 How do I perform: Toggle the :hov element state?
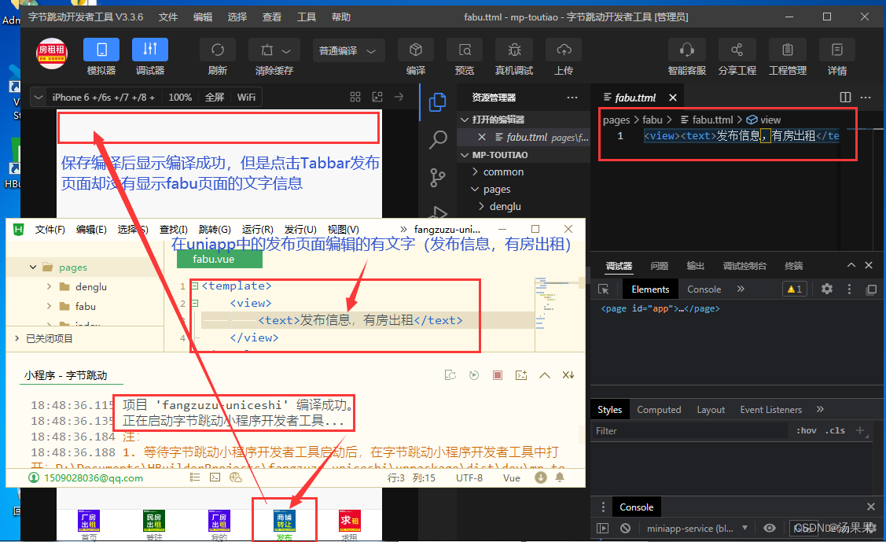click(x=807, y=430)
